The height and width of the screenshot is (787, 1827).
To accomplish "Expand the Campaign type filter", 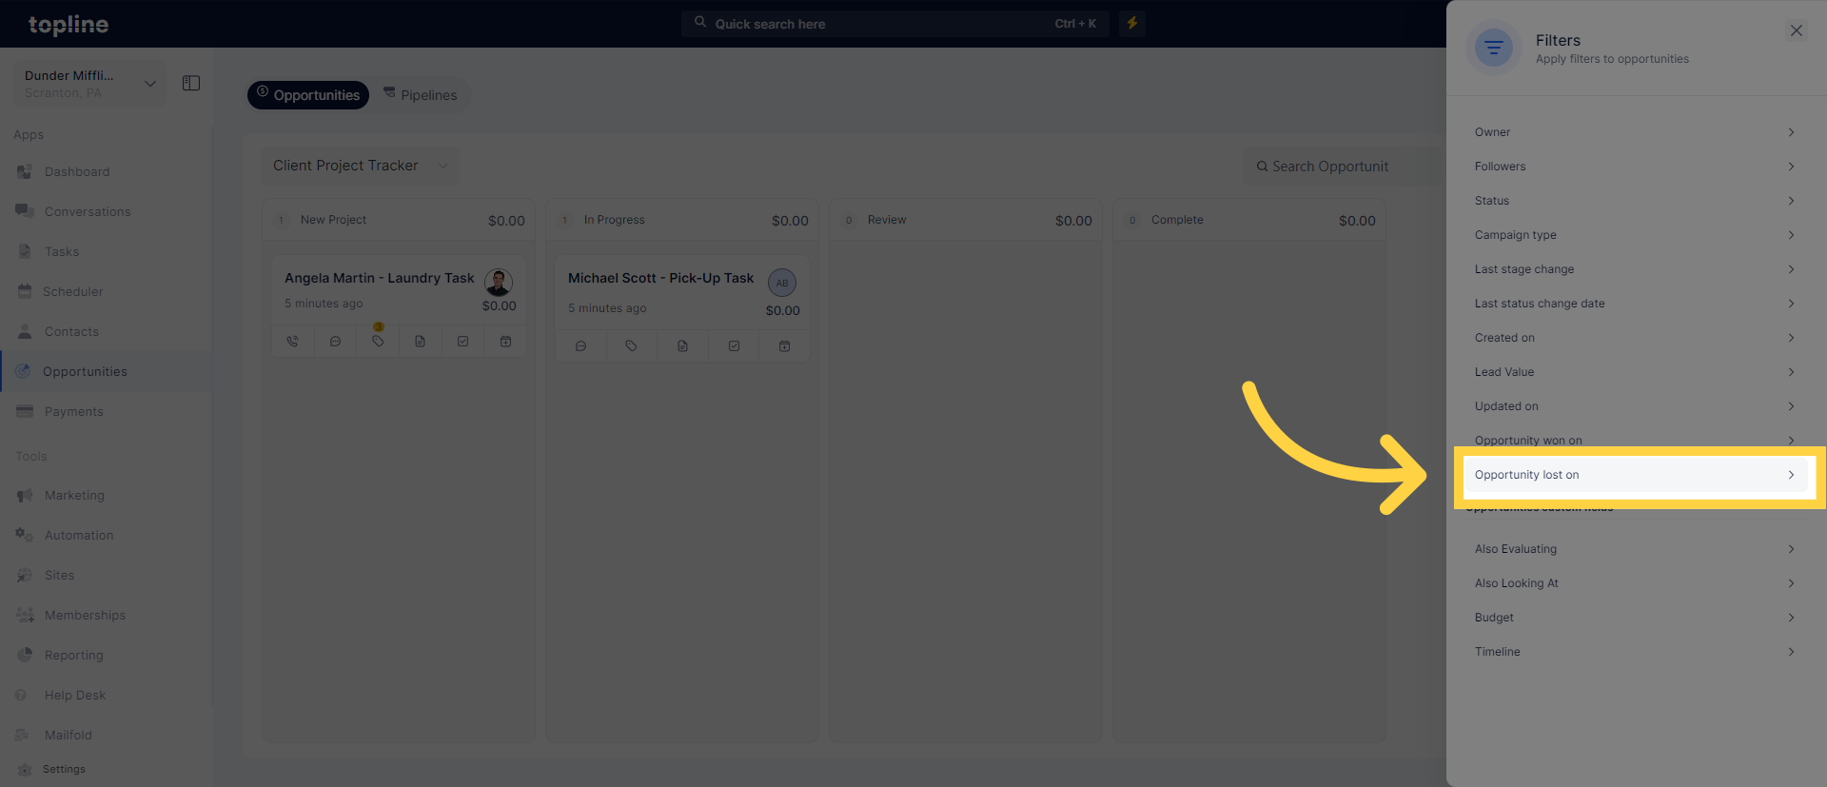I will tap(1635, 235).
